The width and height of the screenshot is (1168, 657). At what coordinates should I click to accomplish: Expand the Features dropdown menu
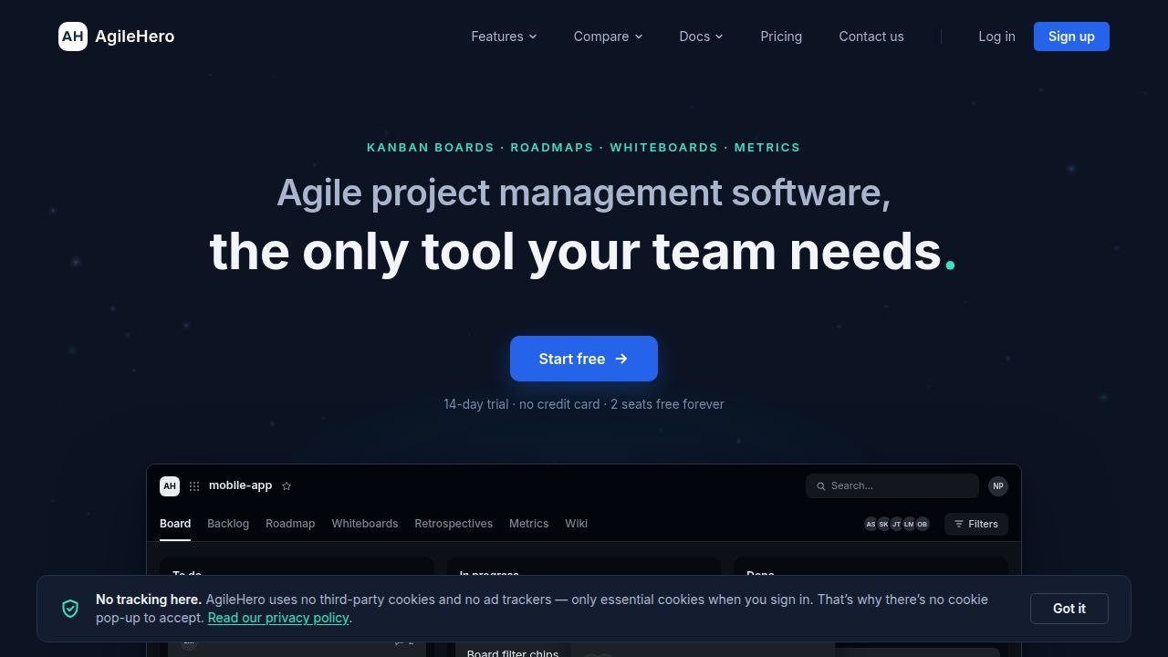[x=504, y=36]
